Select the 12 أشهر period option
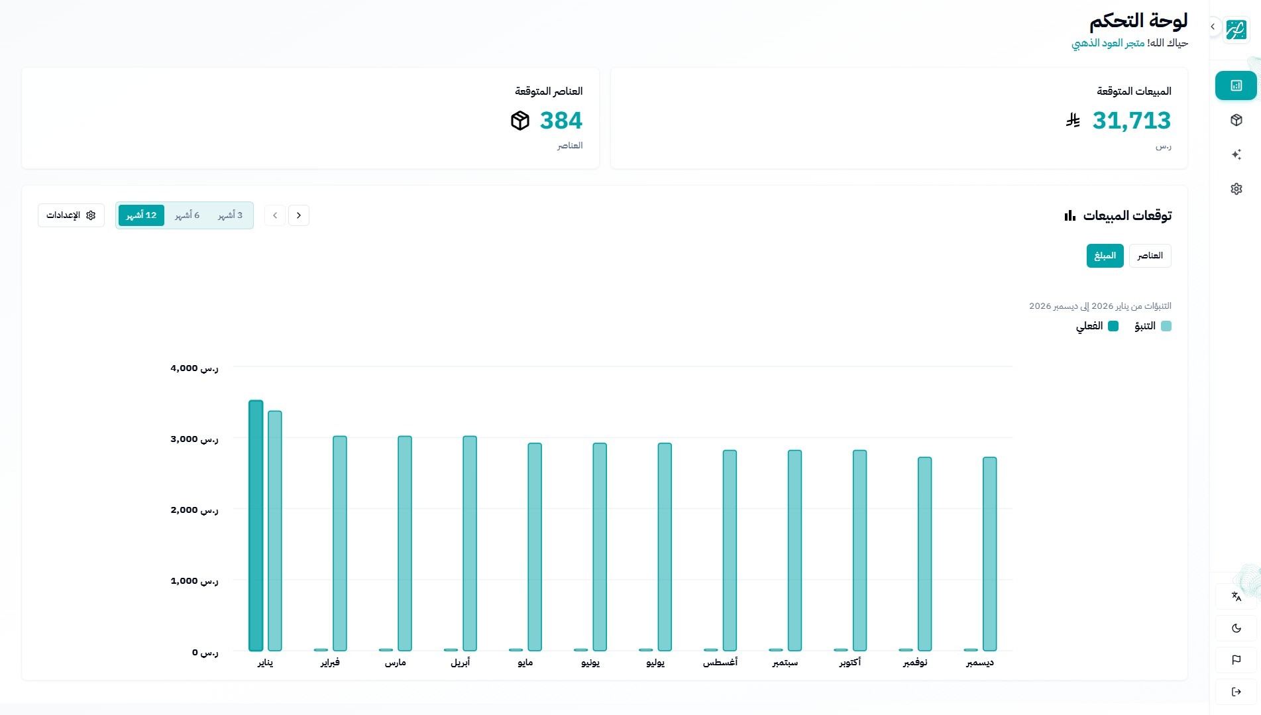1261x715 pixels. pos(141,215)
